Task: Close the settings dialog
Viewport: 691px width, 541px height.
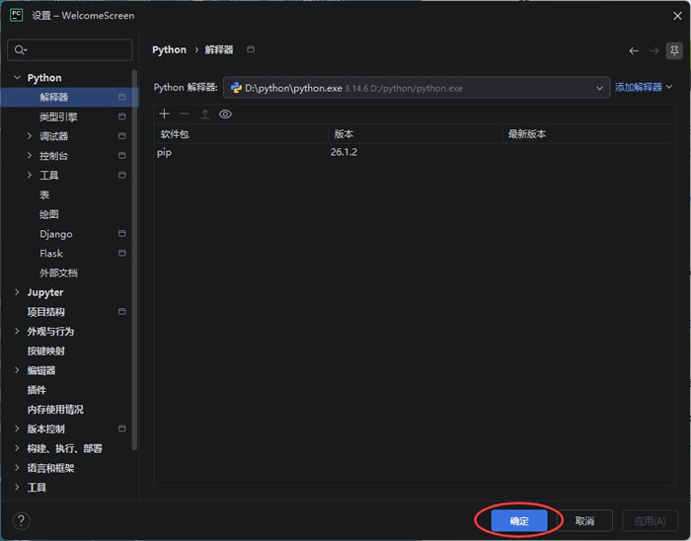Action: 677,16
